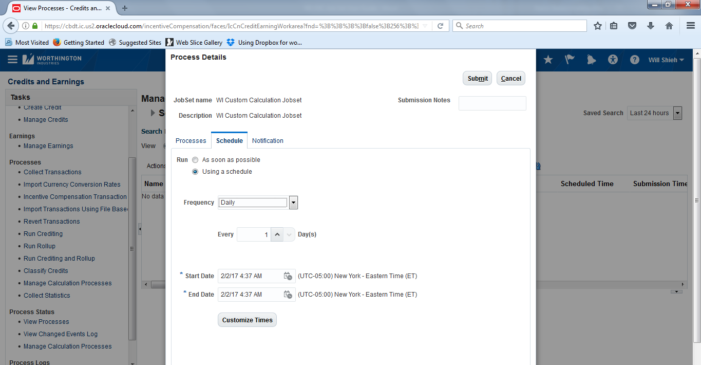This screenshot has height=365, width=701.
Task: Click the Tasks panel vertical scrollbar
Action: pos(132,249)
